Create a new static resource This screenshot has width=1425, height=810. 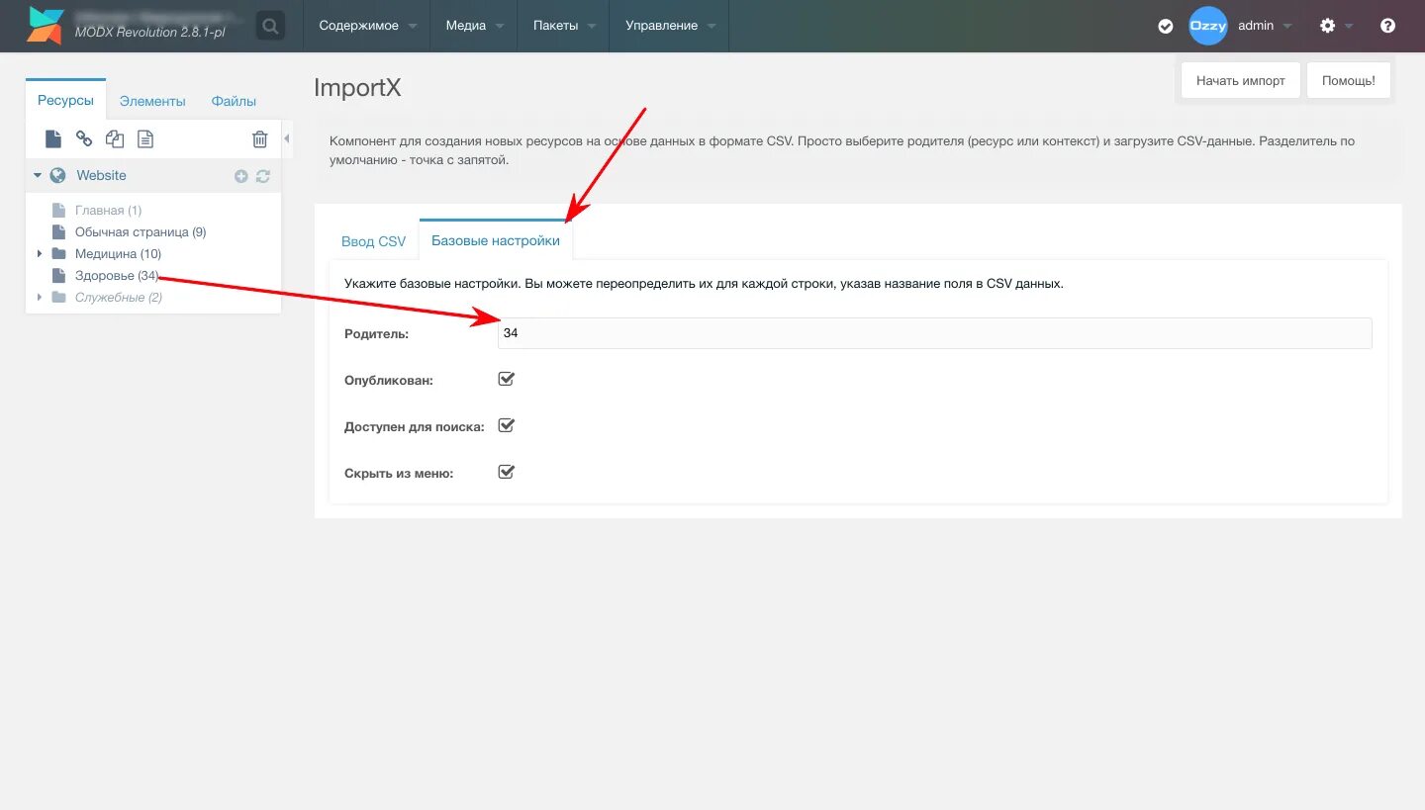pos(145,138)
